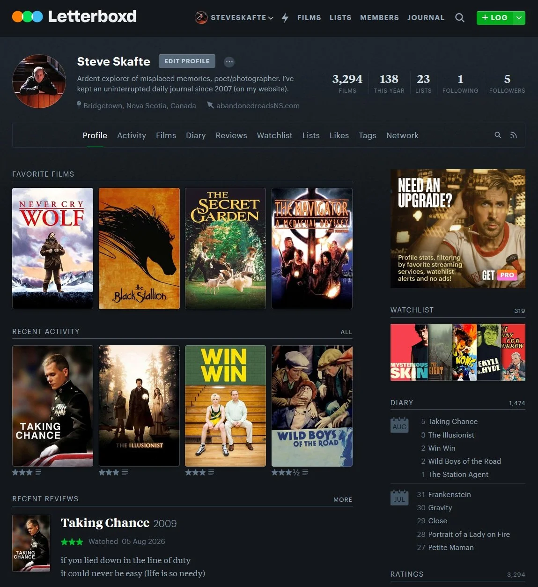The height and width of the screenshot is (587, 538).
Task: Open the Likes tab
Action: click(339, 135)
